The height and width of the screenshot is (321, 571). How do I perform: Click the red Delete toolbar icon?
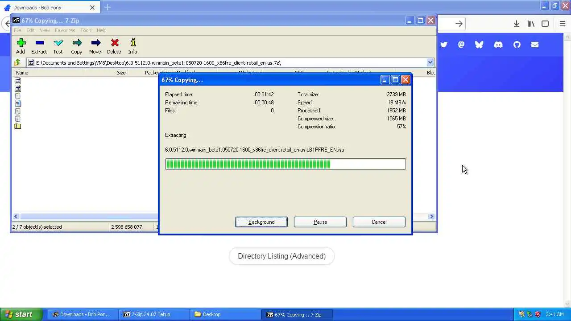pos(115,43)
